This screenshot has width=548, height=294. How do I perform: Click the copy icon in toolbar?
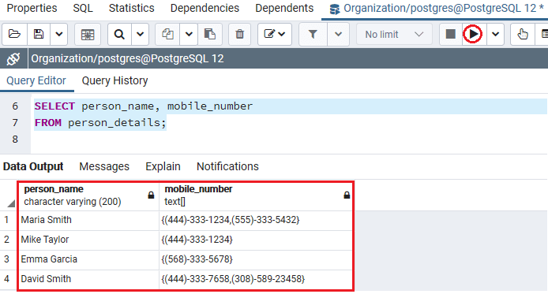click(167, 34)
